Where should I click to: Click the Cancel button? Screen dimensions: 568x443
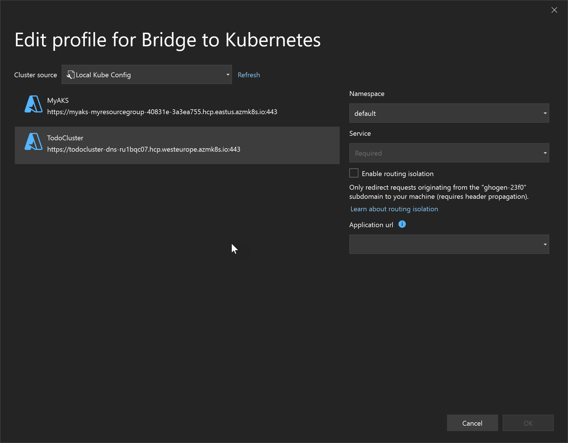(473, 423)
